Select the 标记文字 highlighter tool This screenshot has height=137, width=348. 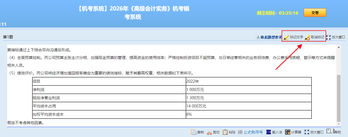[293, 37]
